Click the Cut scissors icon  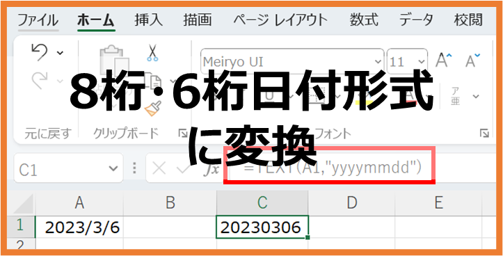(152, 53)
